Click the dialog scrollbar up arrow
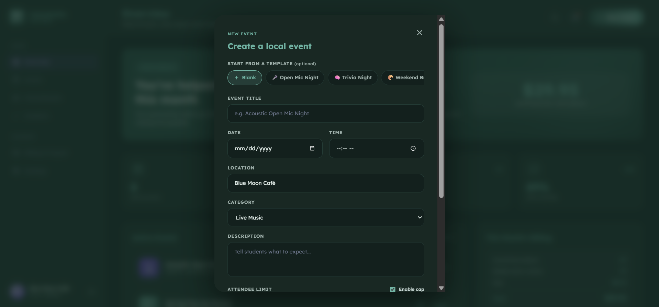Viewport: 659px width, 307px height. tap(442, 19)
